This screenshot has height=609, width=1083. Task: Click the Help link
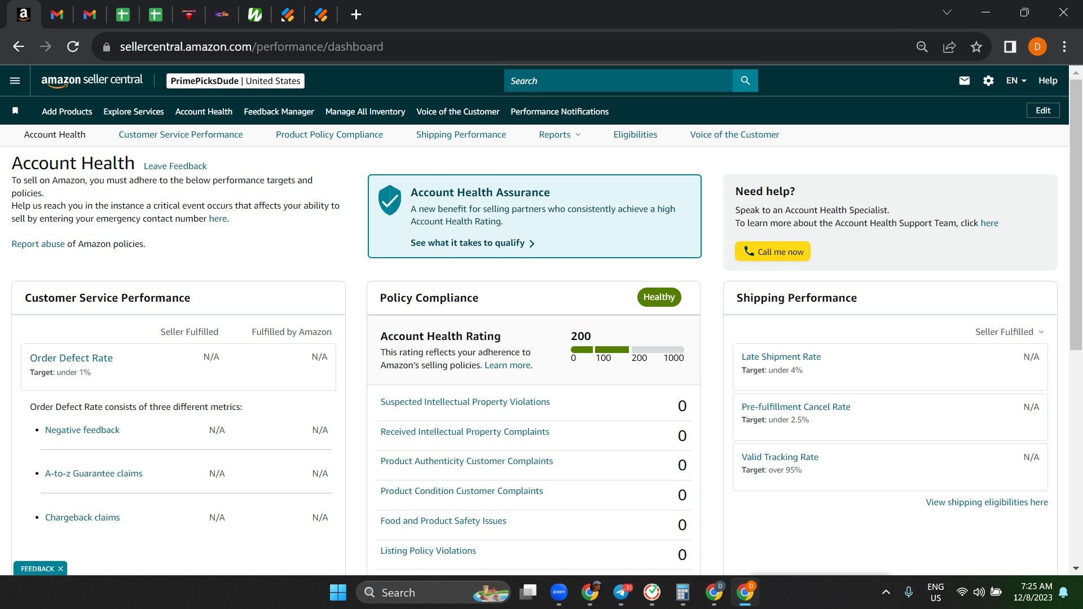point(1048,81)
